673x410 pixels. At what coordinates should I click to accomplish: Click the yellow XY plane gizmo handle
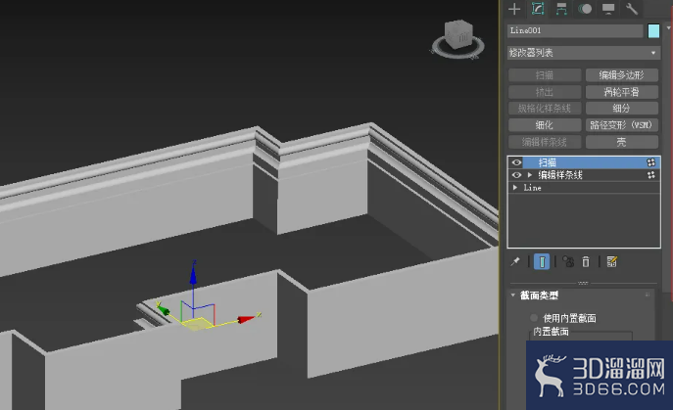(x=197, y=324)
